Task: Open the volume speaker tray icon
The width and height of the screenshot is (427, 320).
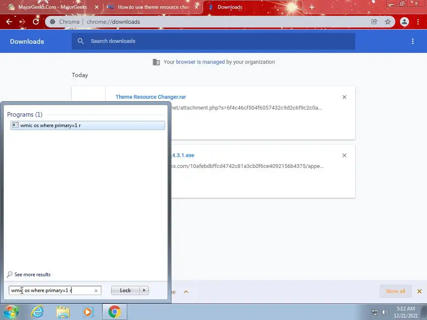Action: click(x=384, y=312)
